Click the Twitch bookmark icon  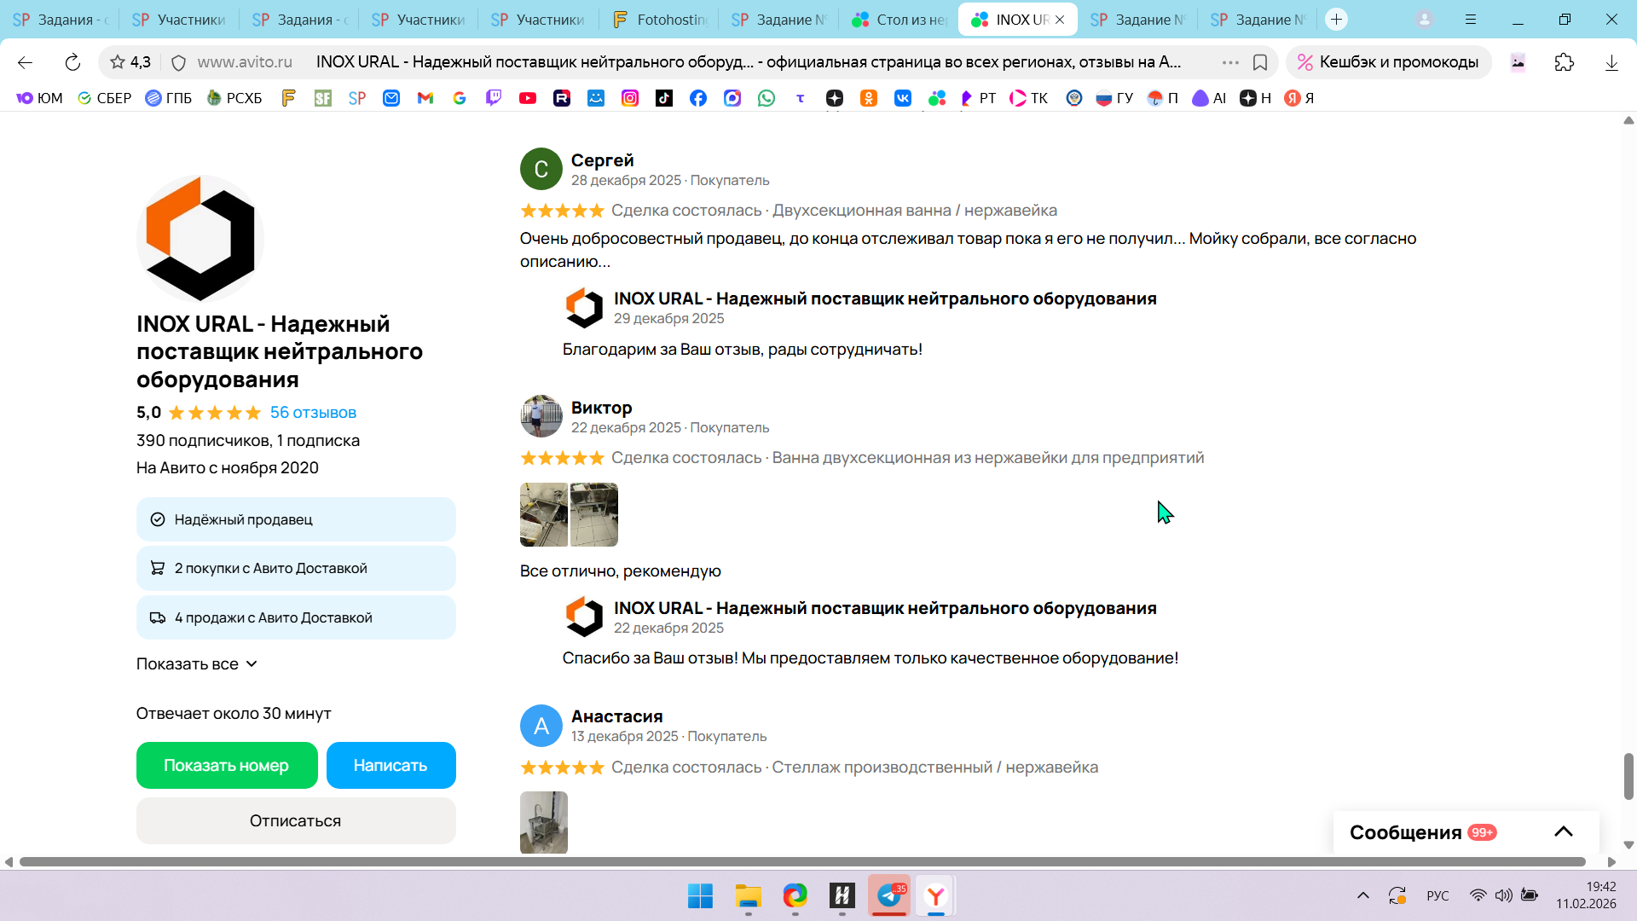[x=494, y=98]
